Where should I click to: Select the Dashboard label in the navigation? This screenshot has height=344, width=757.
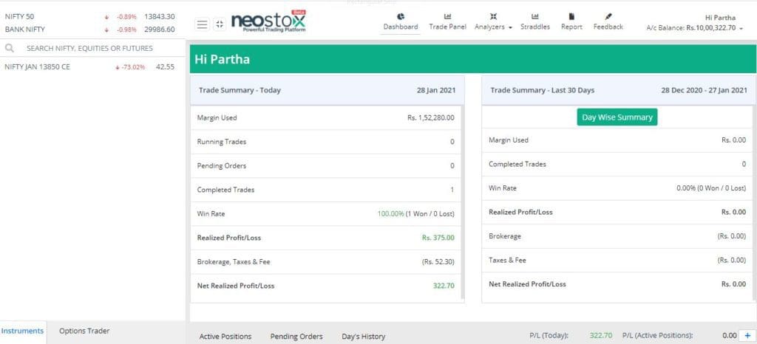tap(401, 27)
